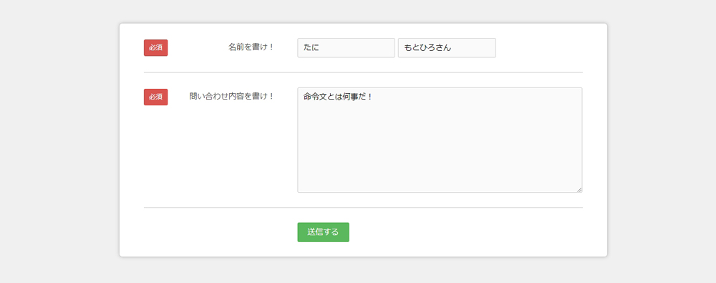The width and height of the screenshot is (716, 283).
Task: Click the 問い合わせ内容を書け！ label
Action: pyautogui.click(x=232, y=97)
